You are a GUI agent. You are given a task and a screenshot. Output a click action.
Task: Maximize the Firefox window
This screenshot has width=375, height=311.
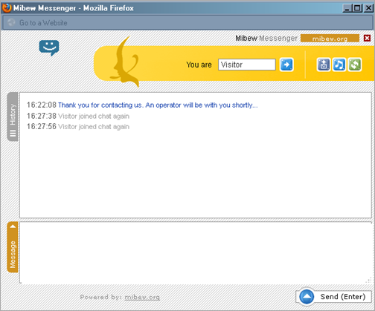click(x=357, y=8)
